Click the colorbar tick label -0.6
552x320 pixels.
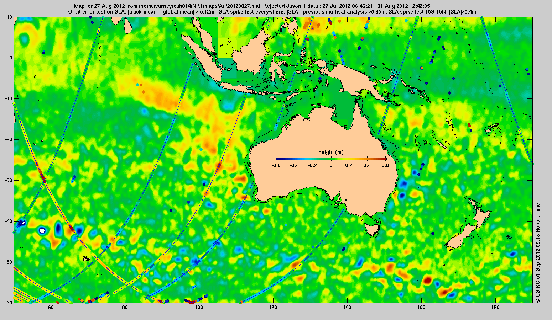tap(276, 165)
